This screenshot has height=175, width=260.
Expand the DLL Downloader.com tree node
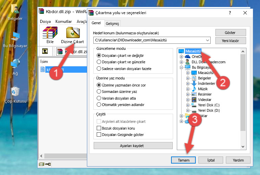[181, 62]
